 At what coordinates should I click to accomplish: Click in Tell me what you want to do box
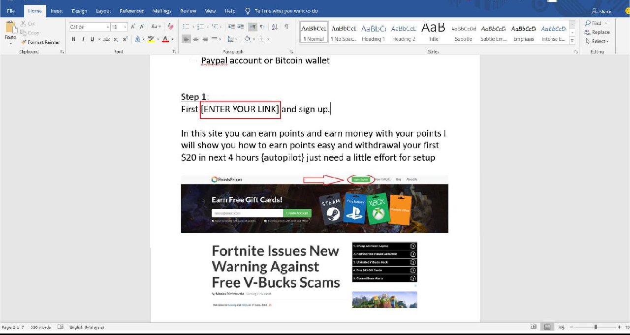point(282,11)
